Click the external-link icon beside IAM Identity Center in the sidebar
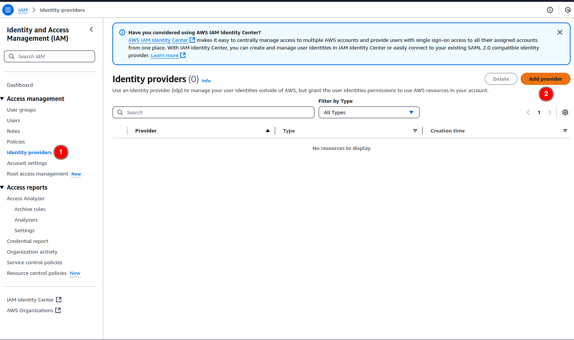 coord(59,300)
